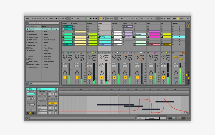The width and height of the screenshot is (215, 135).
Task: Solo the Vocals track
Action: click(x=114, y=81)
